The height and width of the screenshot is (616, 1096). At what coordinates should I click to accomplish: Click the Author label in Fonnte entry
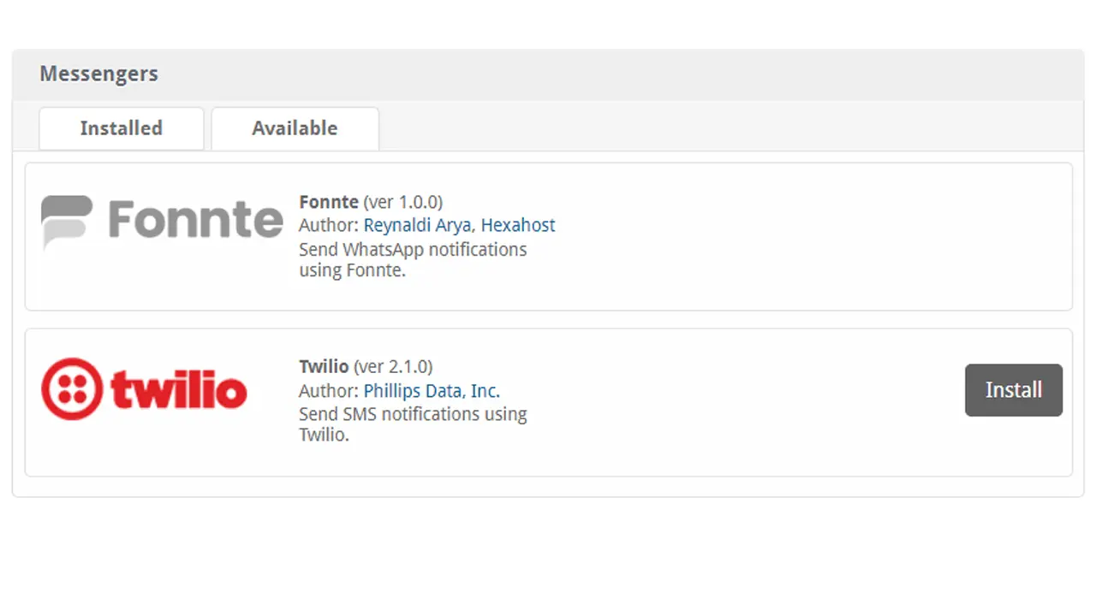(329, 225)
